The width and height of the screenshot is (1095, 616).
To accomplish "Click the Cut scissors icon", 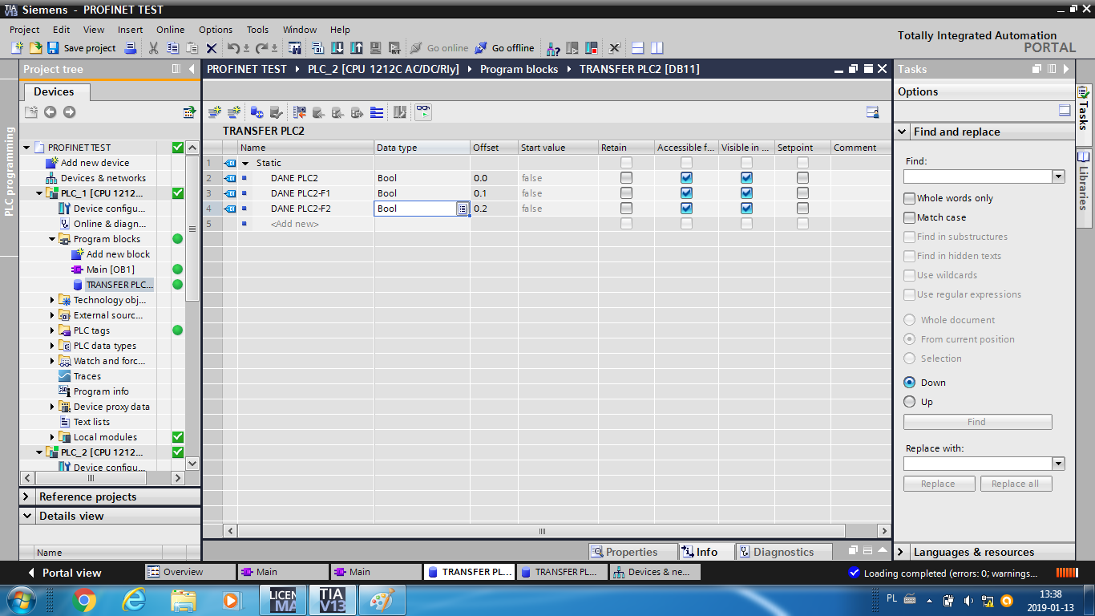I will (154, 48).
